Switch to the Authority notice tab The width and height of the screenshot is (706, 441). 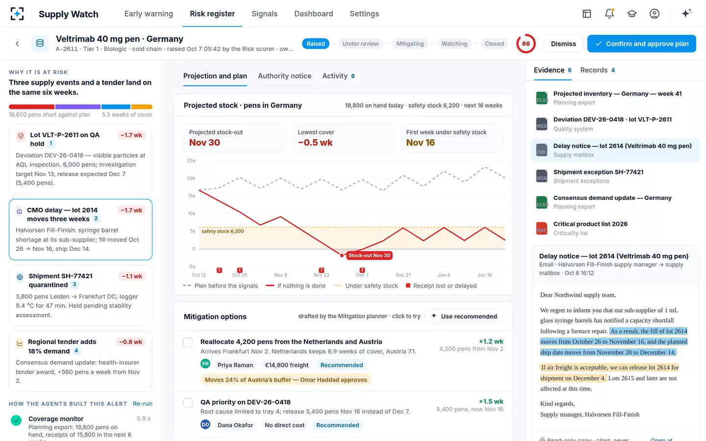pos(284,76)
